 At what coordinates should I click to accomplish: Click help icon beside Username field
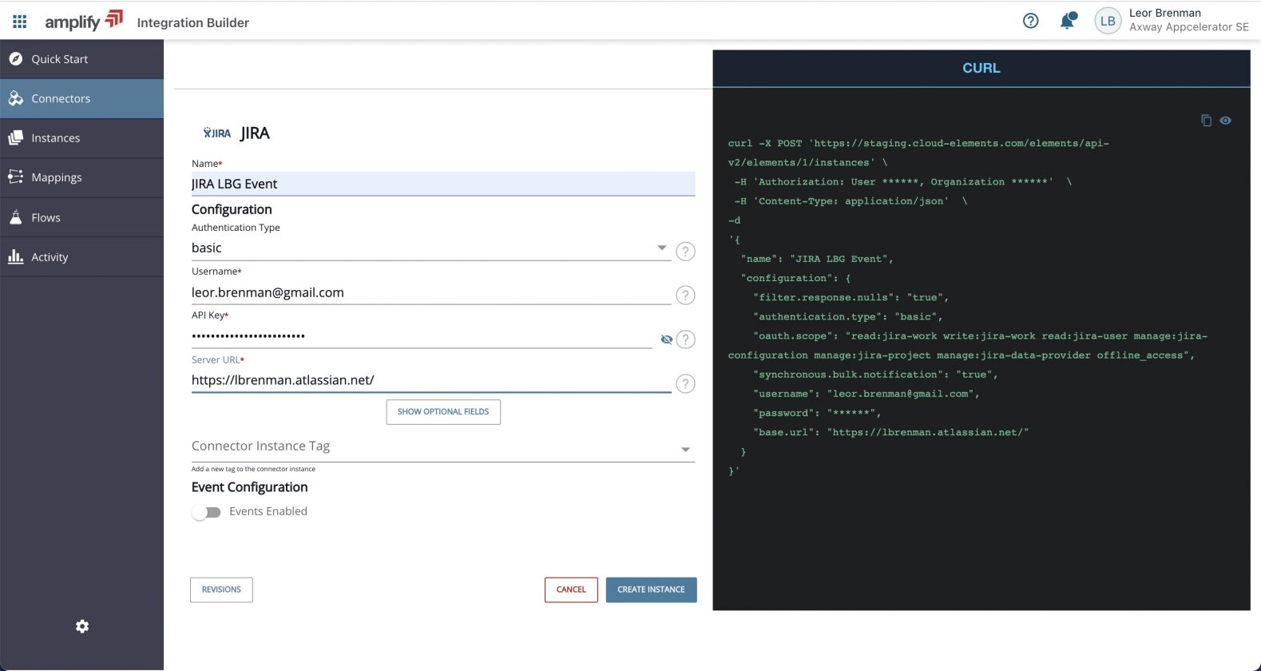click(x=684, y=295)
